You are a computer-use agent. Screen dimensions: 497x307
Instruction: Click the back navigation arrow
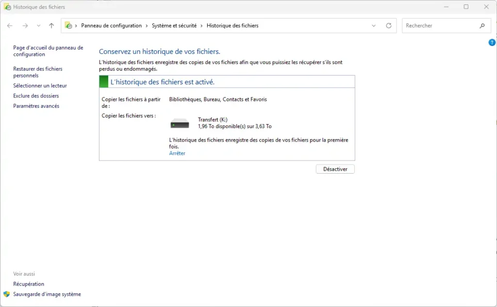(10, 26)
